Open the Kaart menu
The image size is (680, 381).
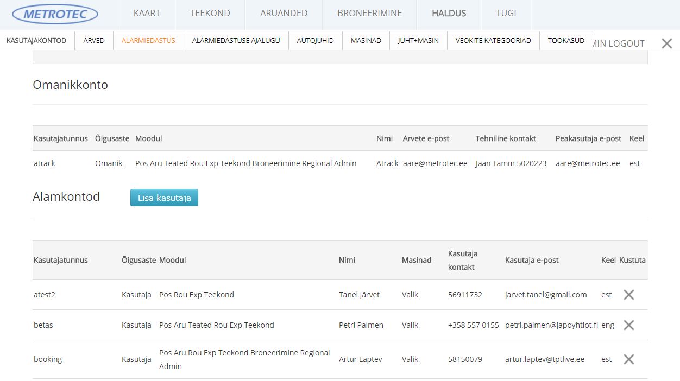point(147,13)
